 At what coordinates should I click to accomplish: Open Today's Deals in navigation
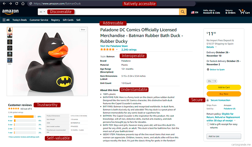point(20,20)
